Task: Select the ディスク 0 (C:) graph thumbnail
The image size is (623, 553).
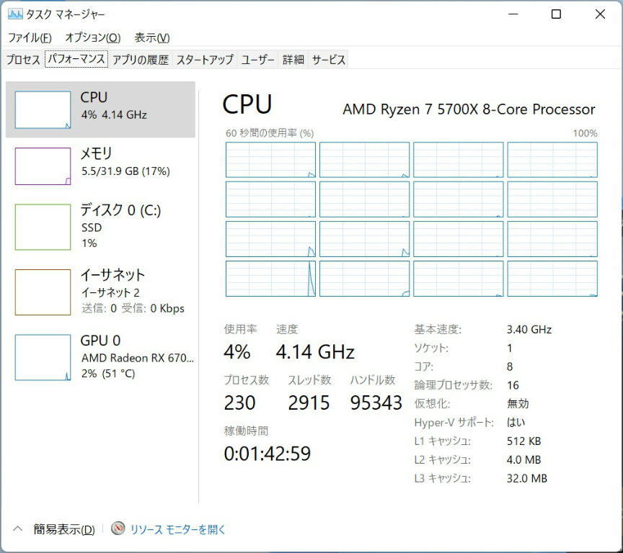Action: pos(43,226)
